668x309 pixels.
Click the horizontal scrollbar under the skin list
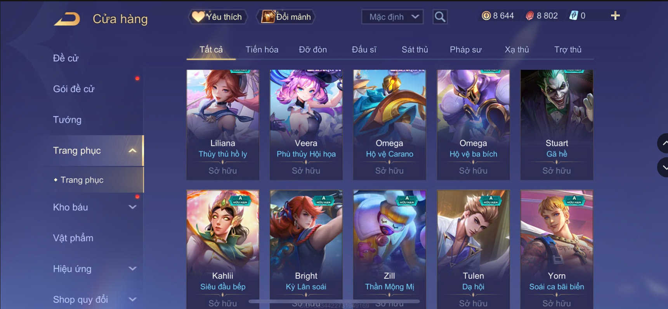click(x=334, y=301)
